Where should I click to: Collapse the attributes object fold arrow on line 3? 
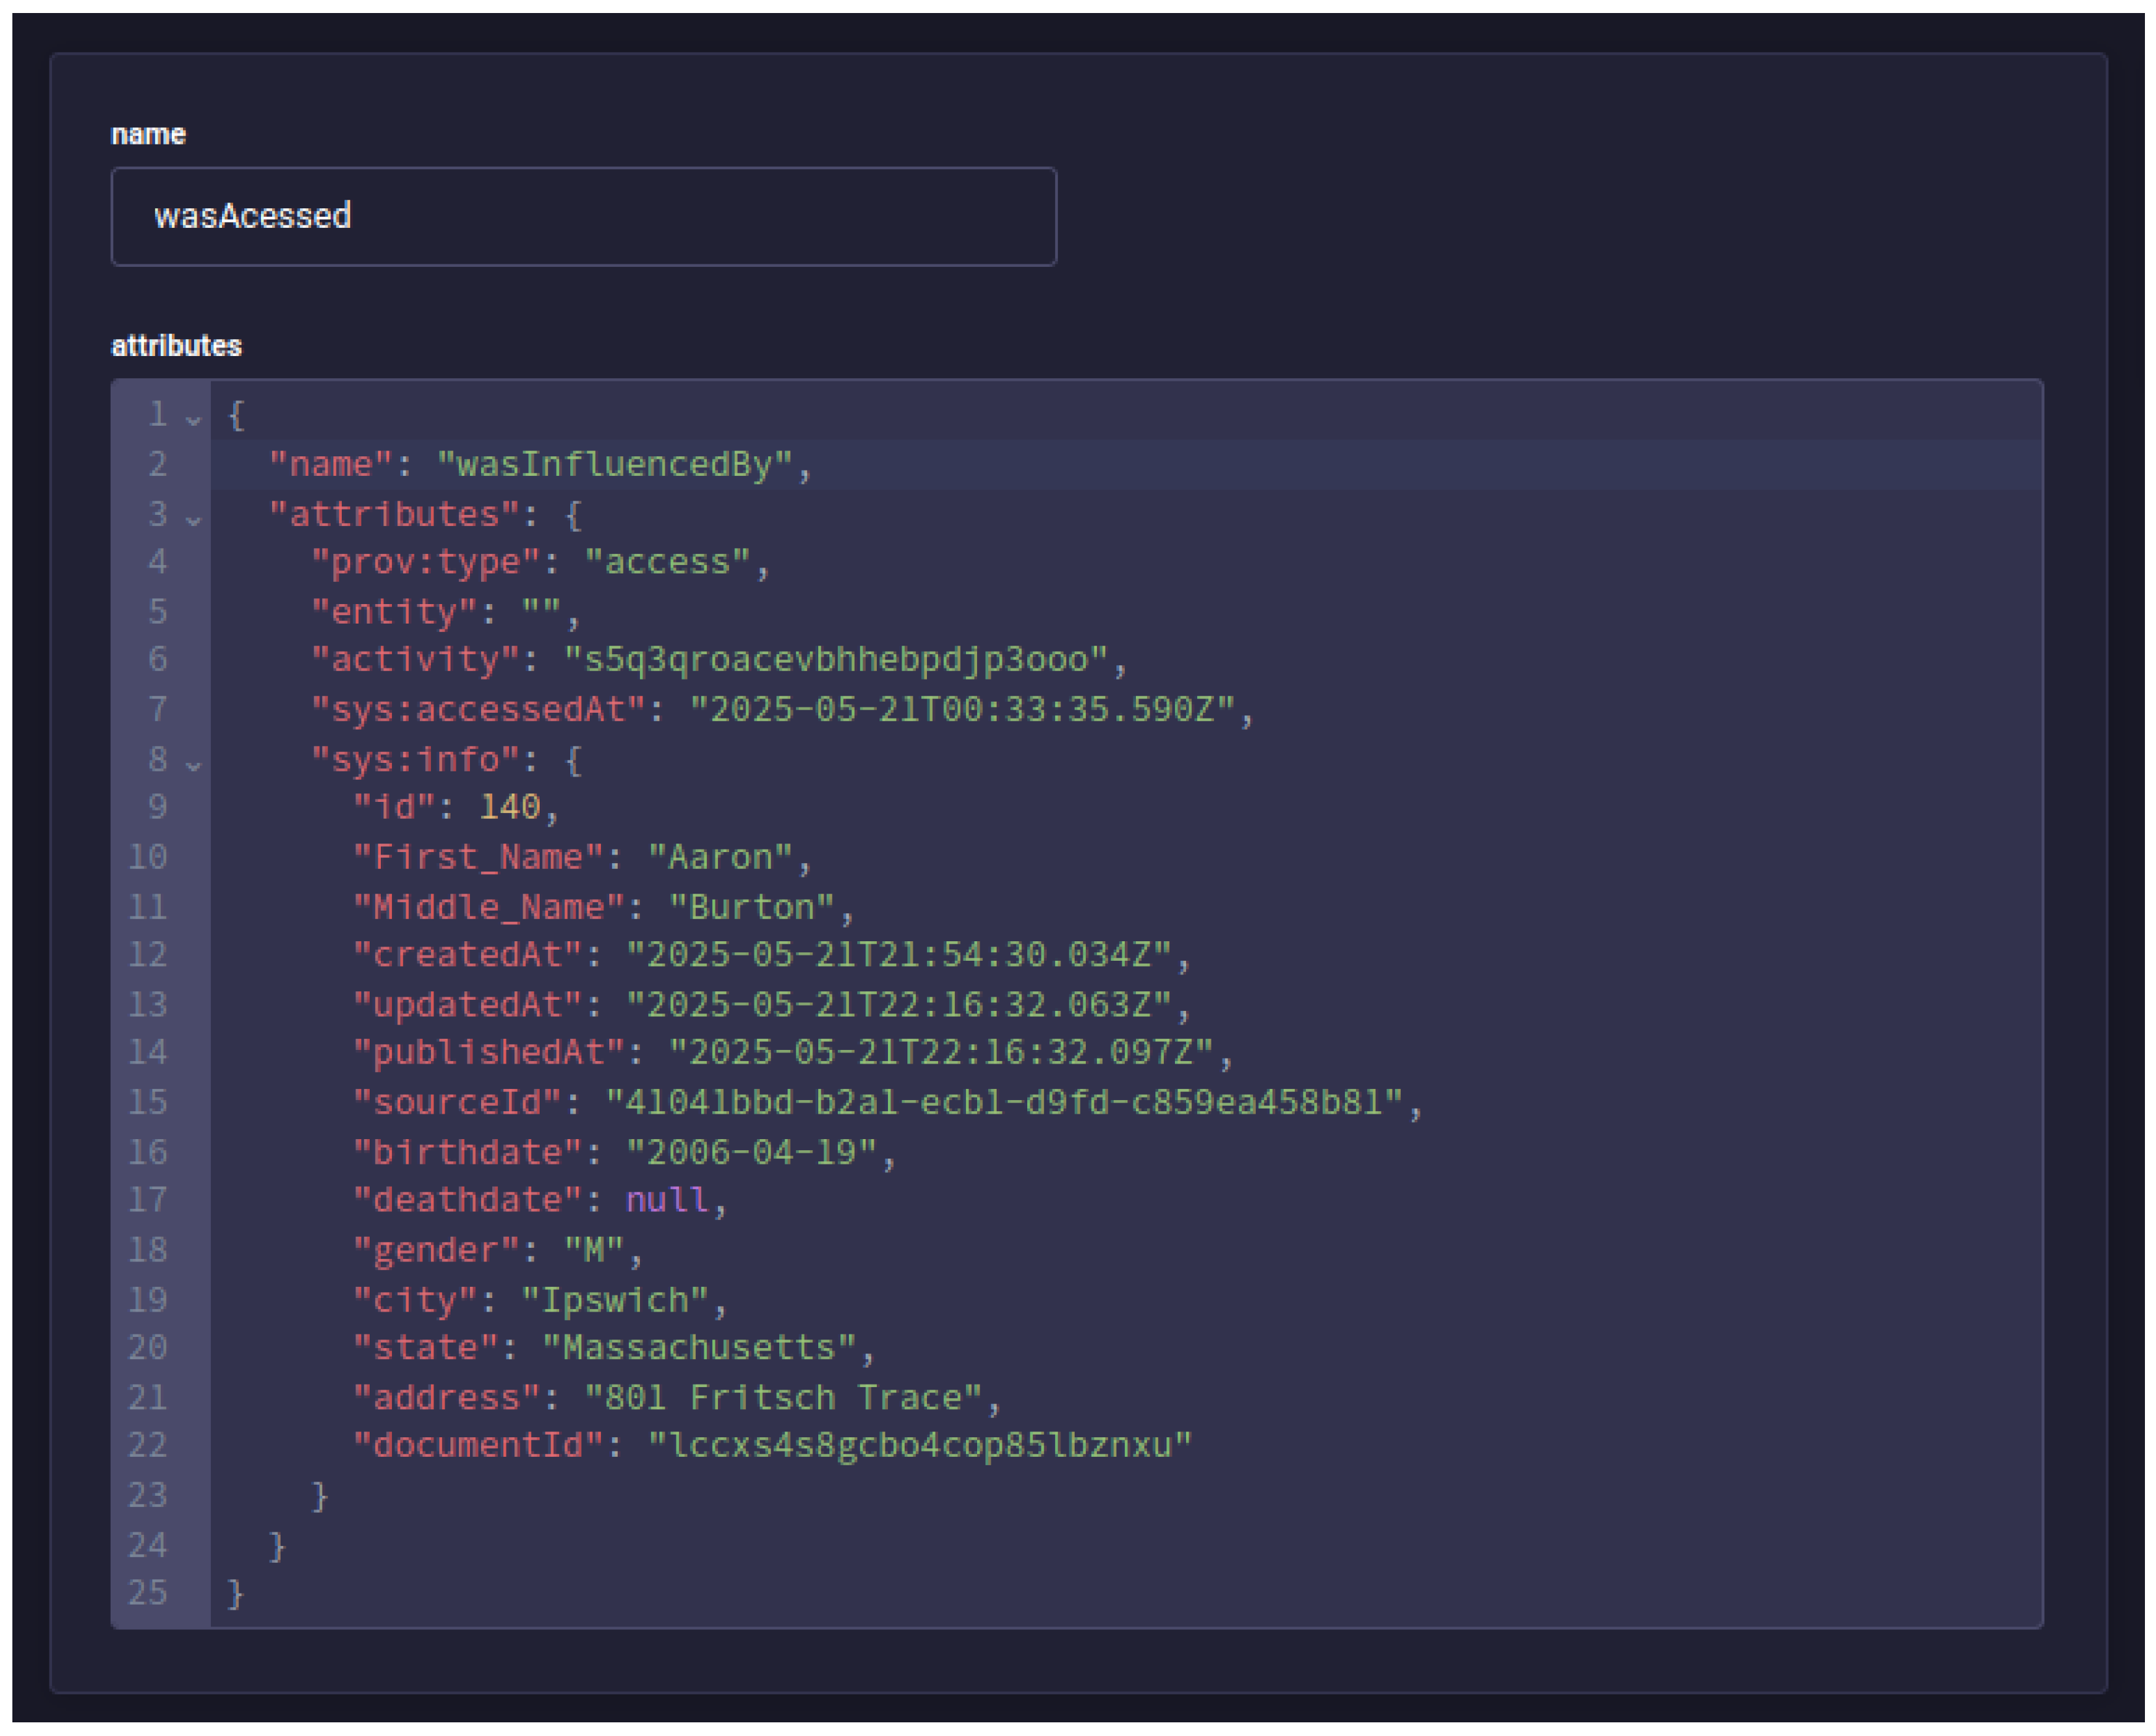[193, 520]
